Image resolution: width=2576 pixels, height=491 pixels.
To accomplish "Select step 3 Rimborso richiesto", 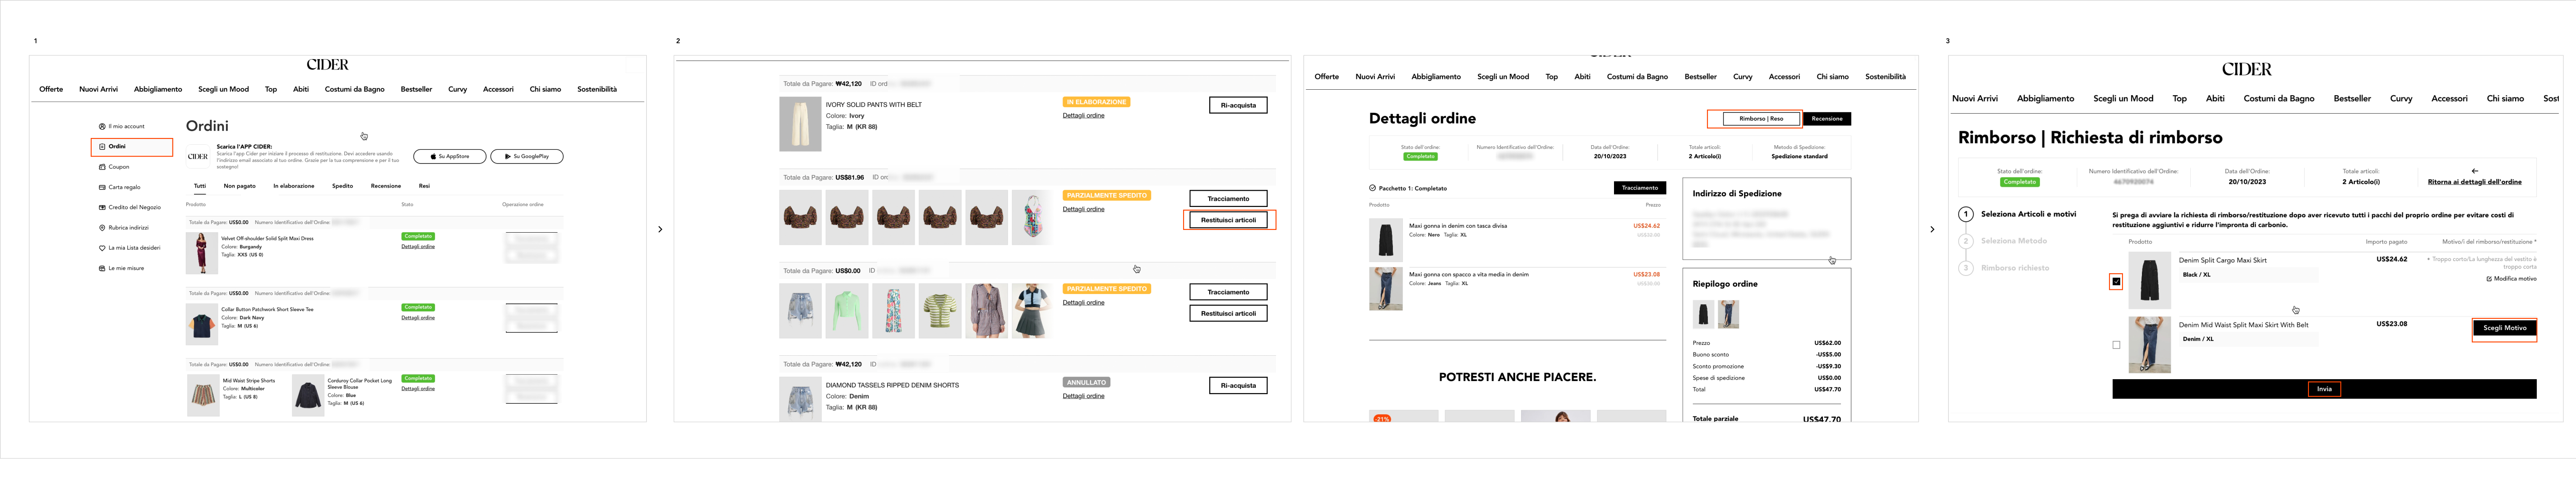I will [x=2004, y=268].
